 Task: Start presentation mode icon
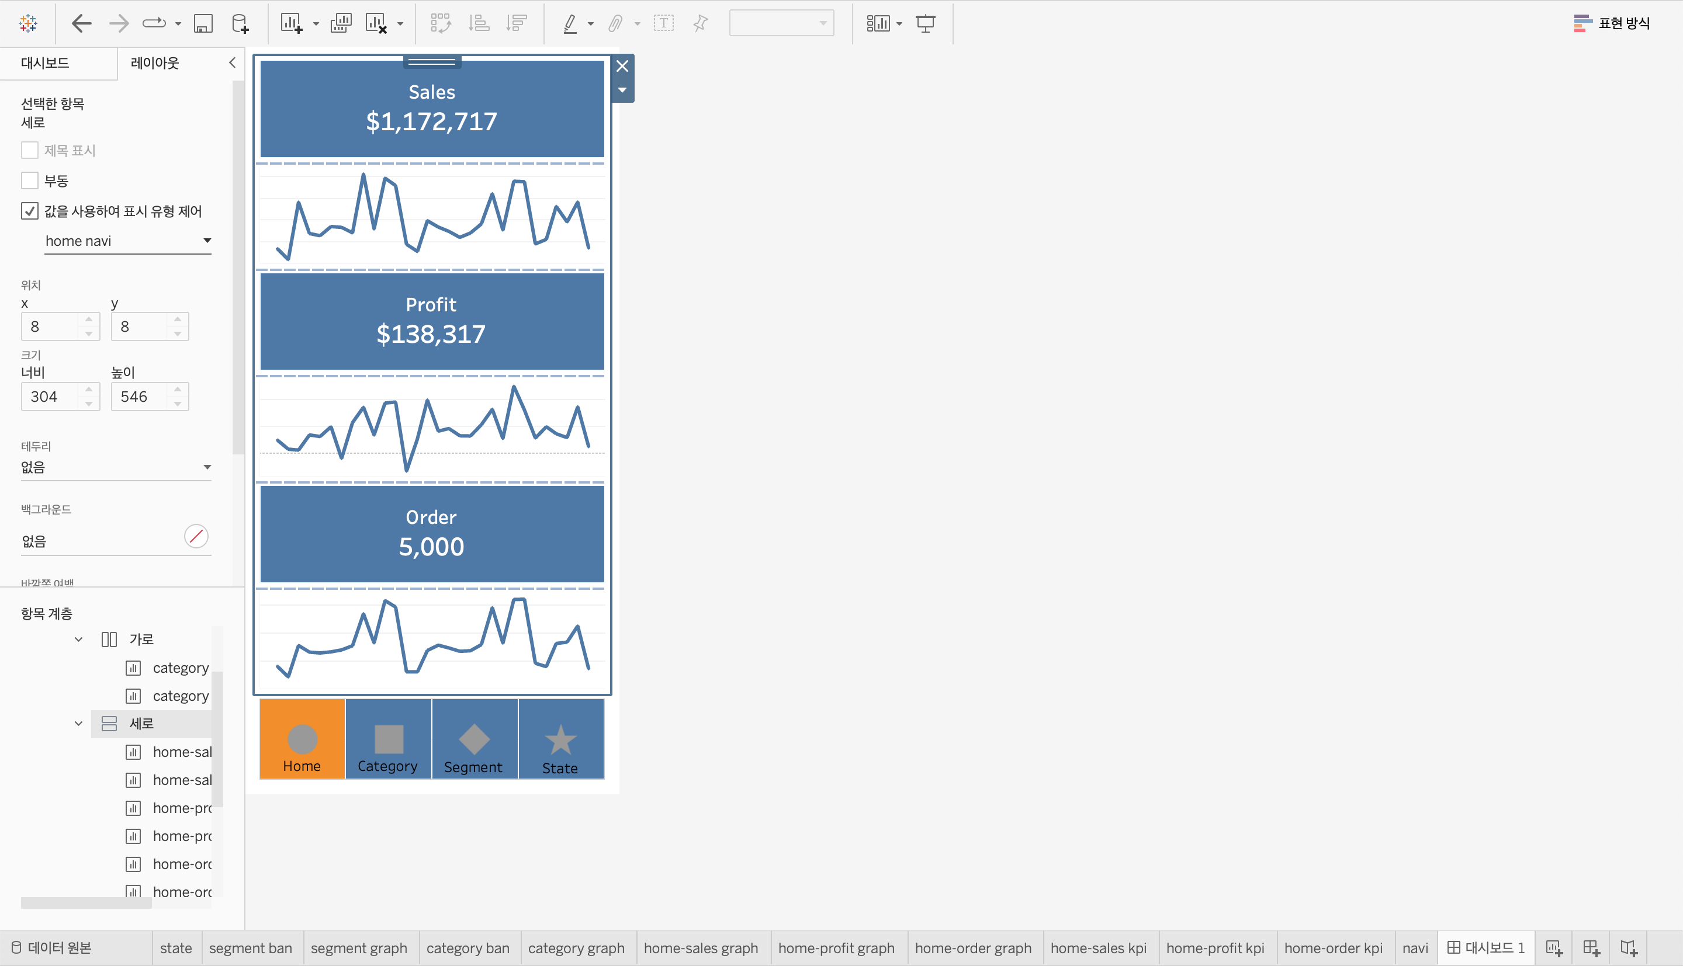point(925,24)
